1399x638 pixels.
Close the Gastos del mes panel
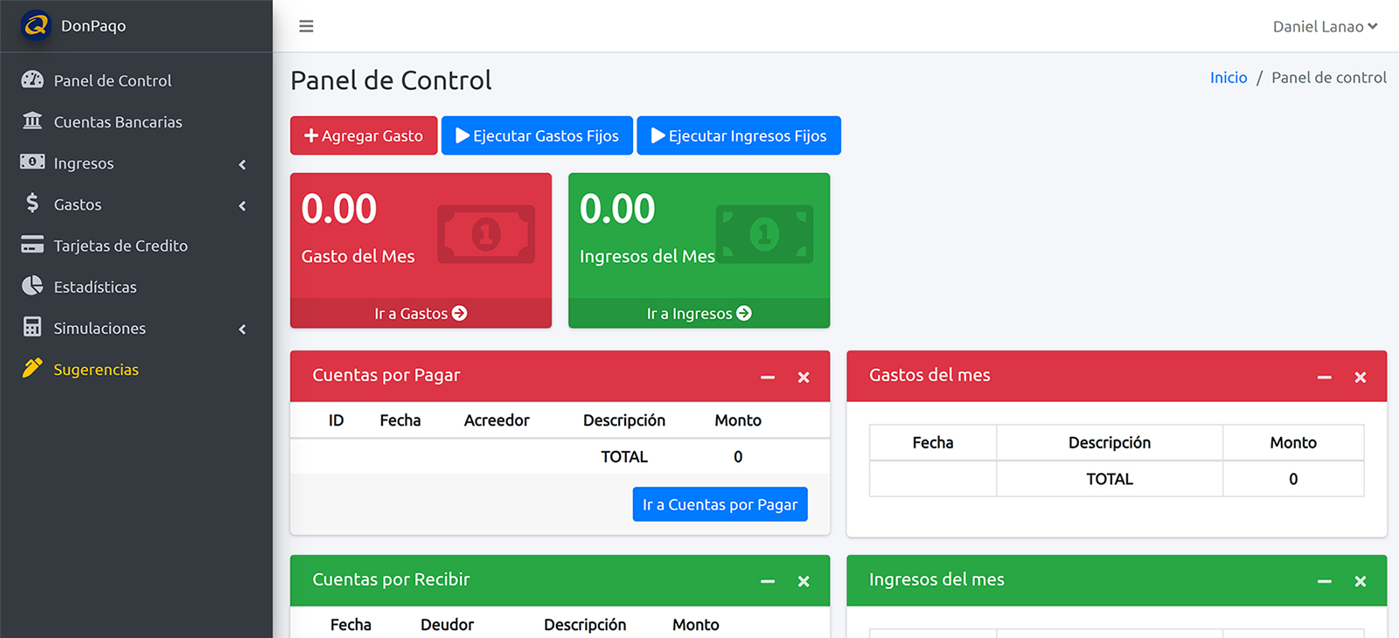[x=1361, y=378]
